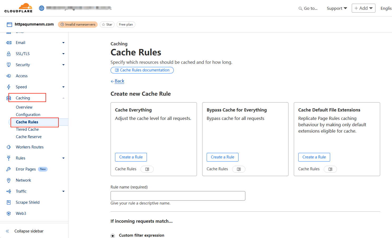Viewport: 392px width, 238px height.
Task: Click the Security shield icon
Action: click(x=9, y=65)
